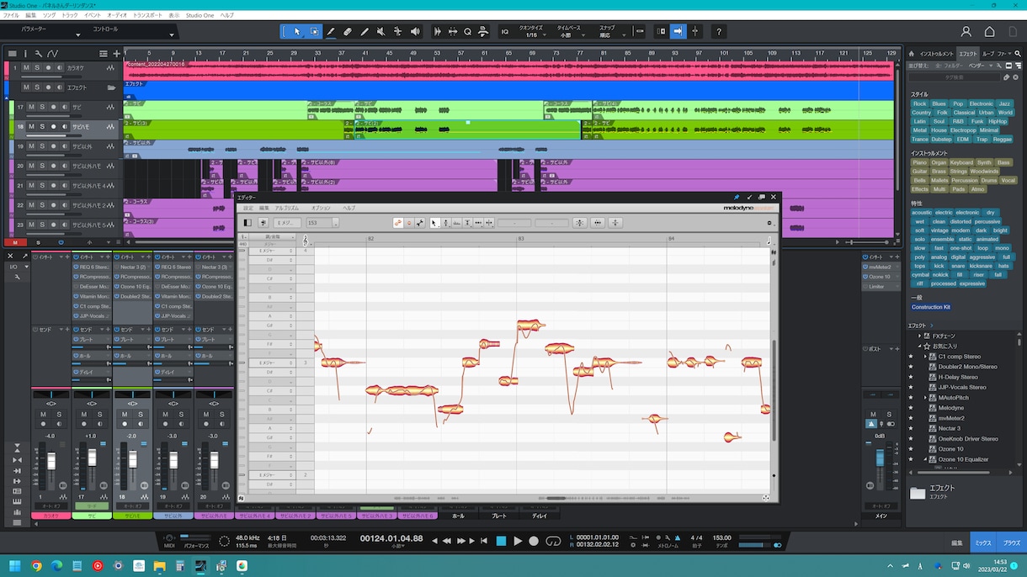Select the Range tool

click(x=314, y=32)
